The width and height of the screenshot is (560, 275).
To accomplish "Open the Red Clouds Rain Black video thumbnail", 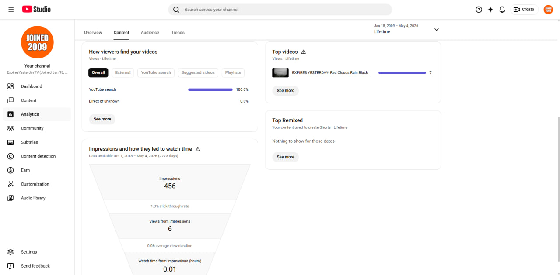I will coord(280,72).
